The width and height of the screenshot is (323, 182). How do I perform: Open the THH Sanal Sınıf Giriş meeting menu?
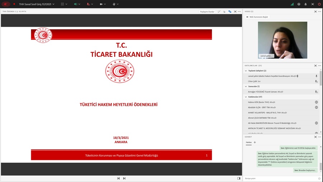[x=37, y=4]
